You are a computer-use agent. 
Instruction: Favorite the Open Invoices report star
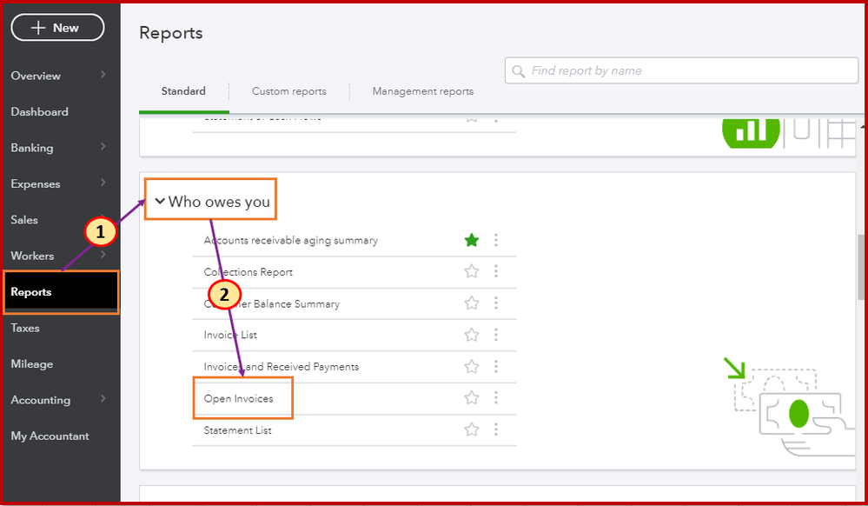coord(472,398)
